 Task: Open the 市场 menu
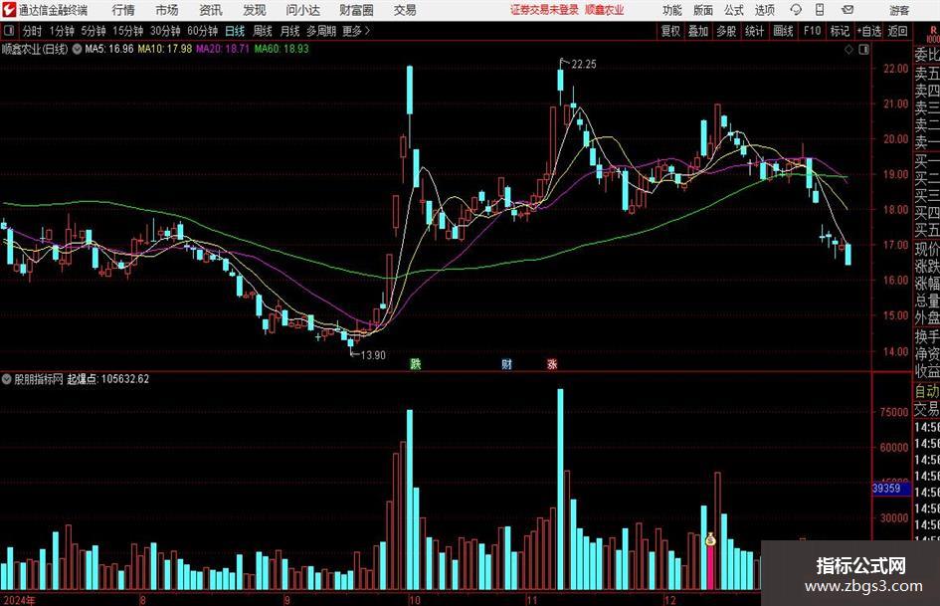(167, 10)
